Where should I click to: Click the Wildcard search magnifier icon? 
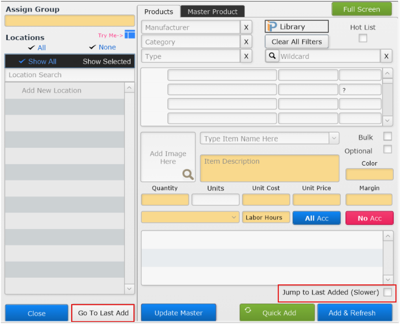pos(272,56)
